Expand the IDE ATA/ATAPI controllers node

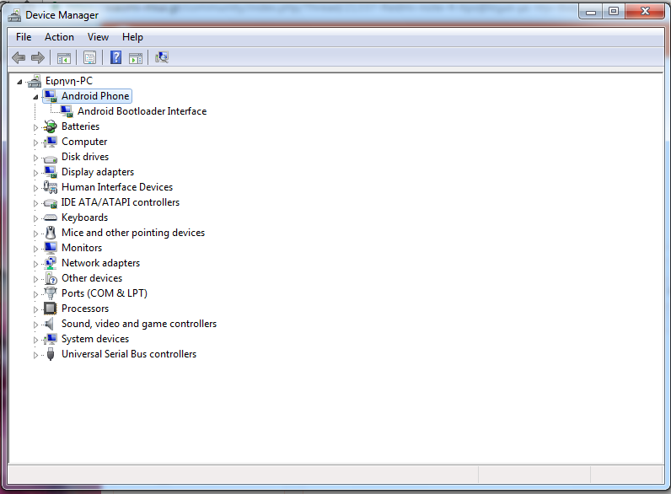[35, 204]
